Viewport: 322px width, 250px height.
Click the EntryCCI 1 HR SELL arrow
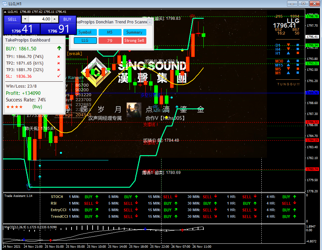[x=255, y=209]
